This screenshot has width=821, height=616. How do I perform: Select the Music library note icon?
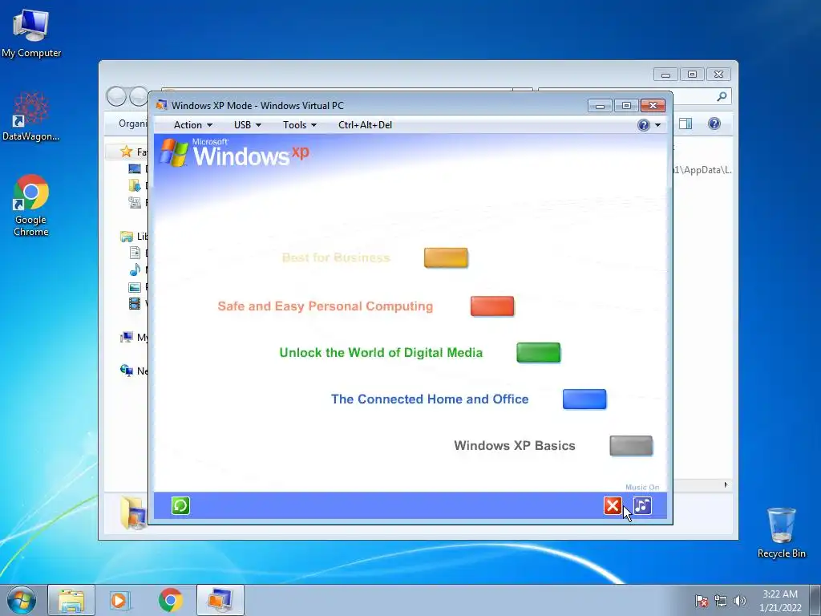click(x=135, y=269)
